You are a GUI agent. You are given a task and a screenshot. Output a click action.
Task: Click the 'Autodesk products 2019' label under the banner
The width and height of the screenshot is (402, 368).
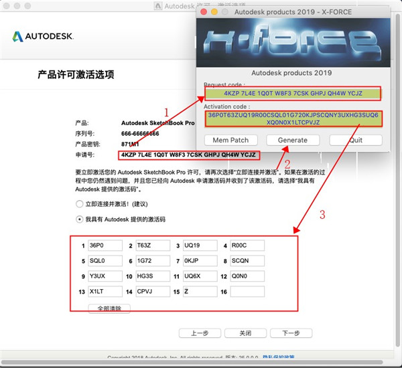click(x=291, y=73)
